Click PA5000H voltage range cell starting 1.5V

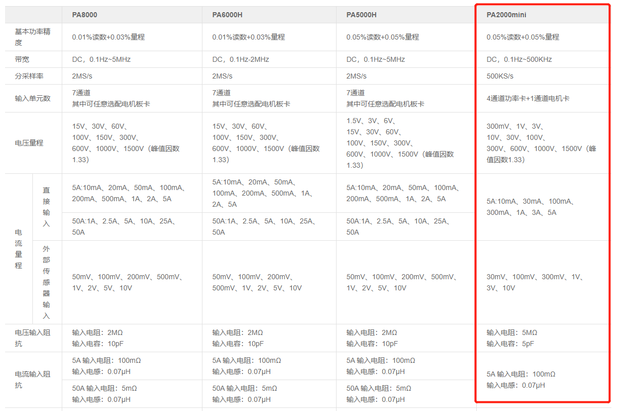[400, 143]
